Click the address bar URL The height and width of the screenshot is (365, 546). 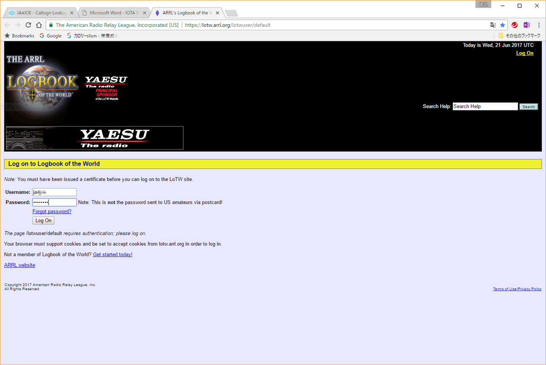coord(228,25)
